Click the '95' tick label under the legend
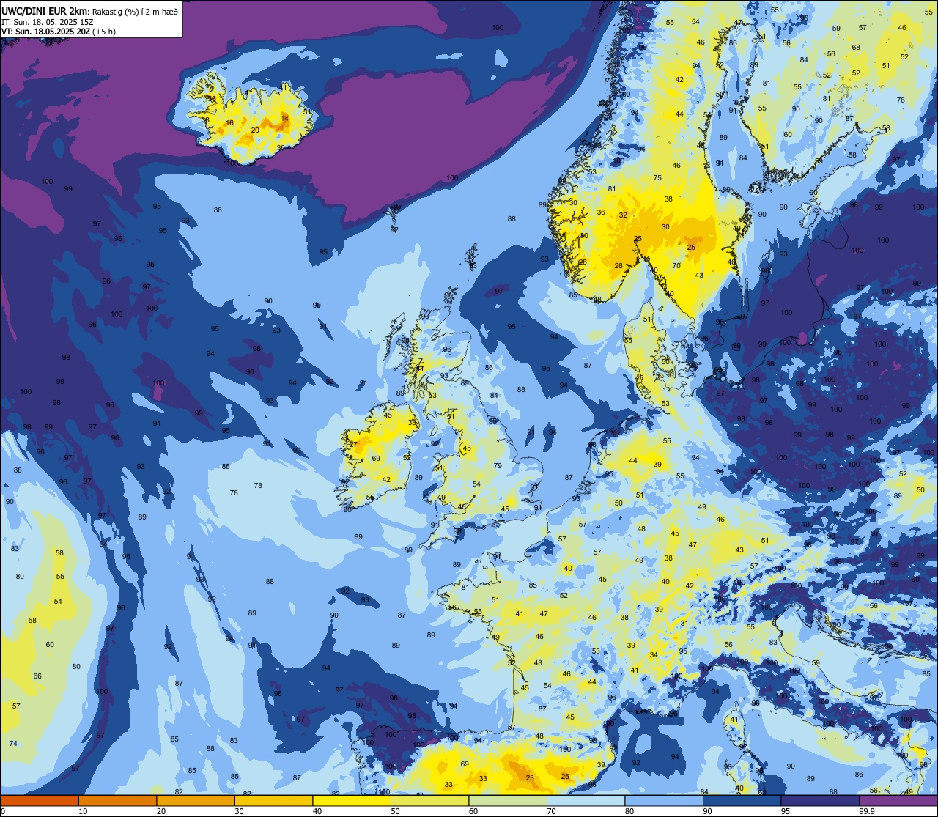Screen dimensions: 938x817 (786, 811)
